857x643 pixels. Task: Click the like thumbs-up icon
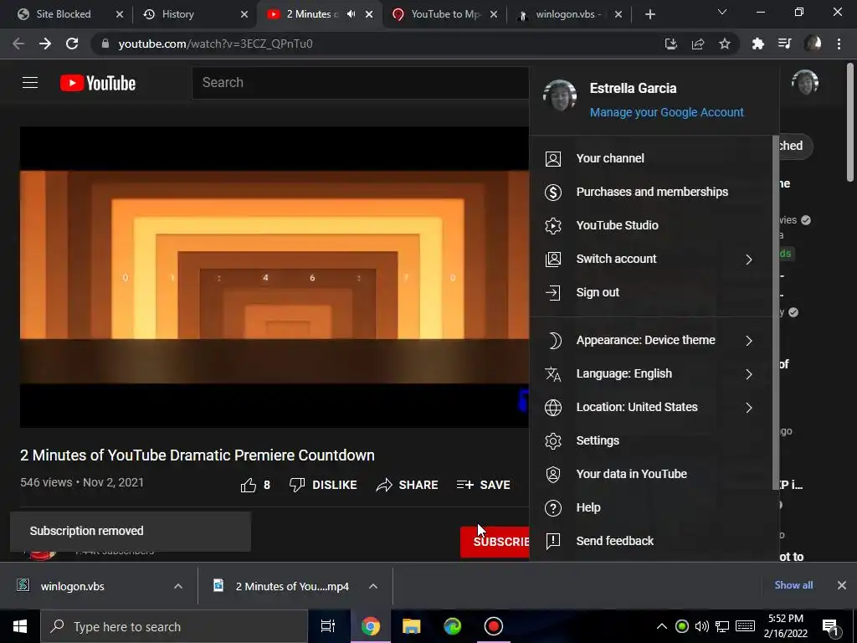[x=248, y=485]
